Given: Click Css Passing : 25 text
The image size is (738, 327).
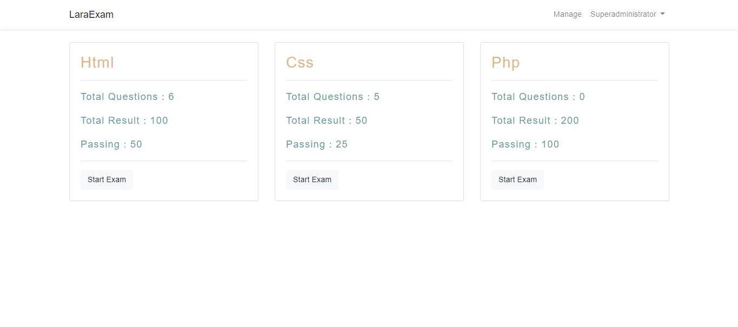Looking at the screenshot, I should click(317, 144).
